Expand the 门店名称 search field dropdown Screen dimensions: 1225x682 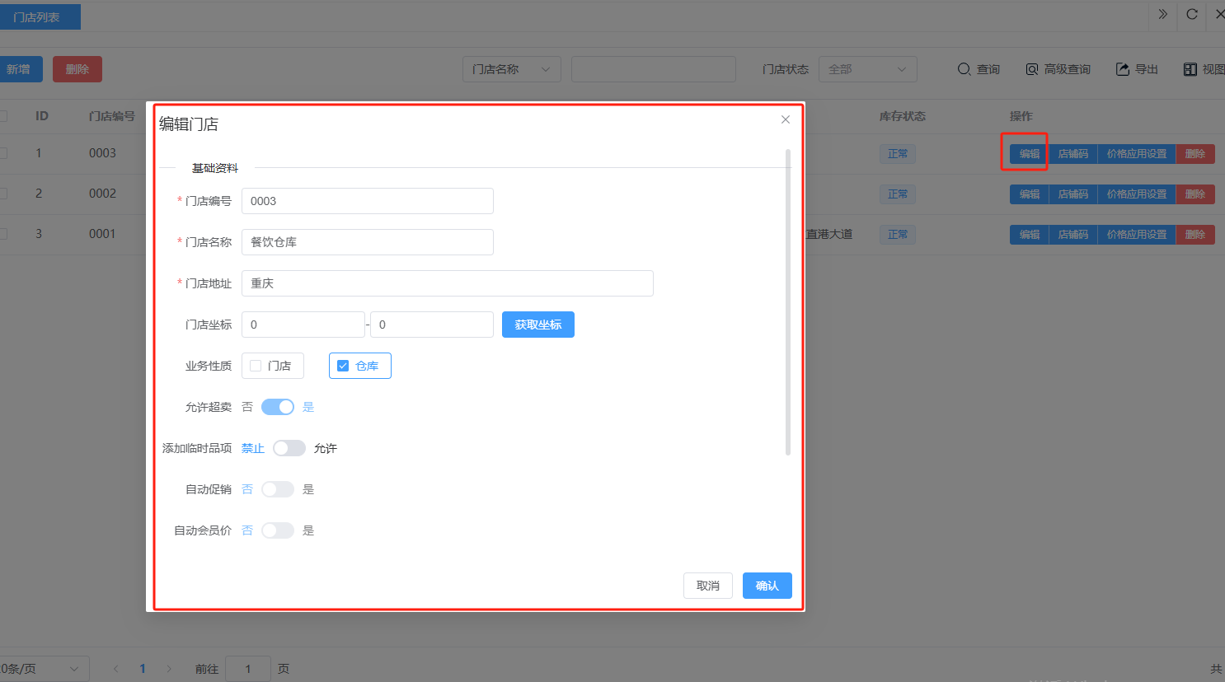(511, 69)
